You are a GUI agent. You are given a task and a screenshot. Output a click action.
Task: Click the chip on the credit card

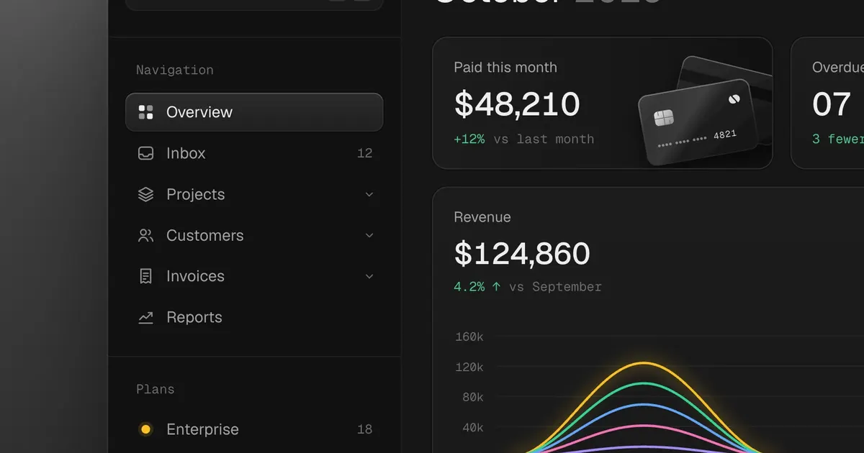(663, 119)
